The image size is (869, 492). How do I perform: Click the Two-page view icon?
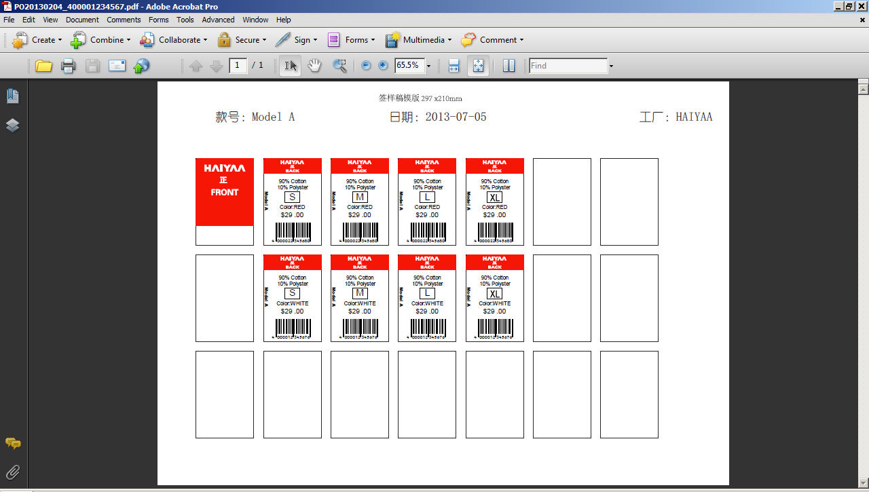509,66
